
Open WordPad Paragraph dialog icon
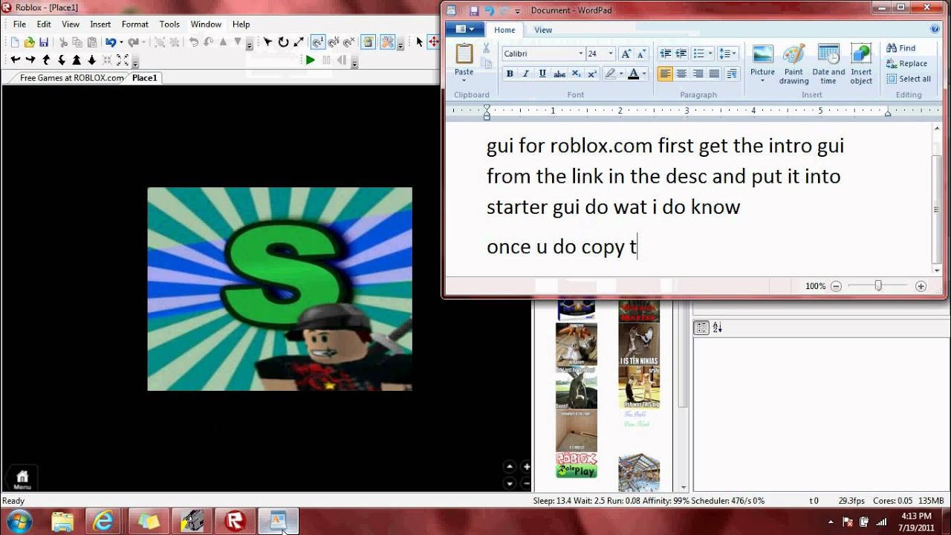coord(732,74)
